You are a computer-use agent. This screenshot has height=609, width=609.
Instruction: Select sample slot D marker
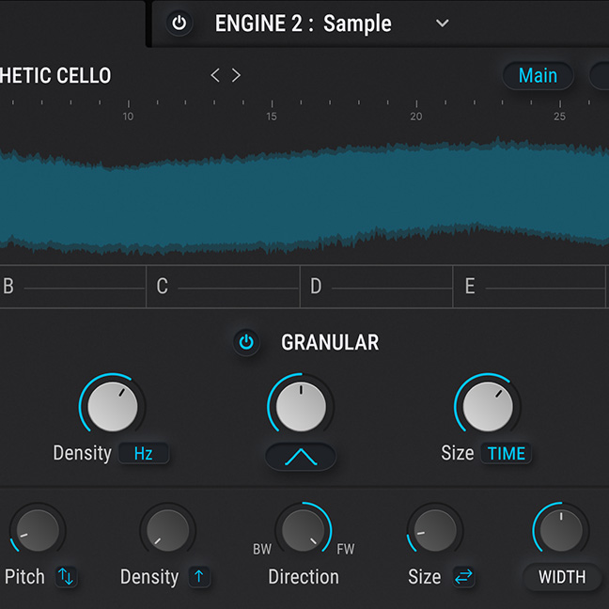click(x=316, y=287)
